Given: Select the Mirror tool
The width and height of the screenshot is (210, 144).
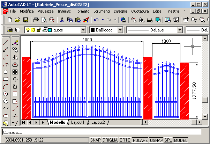Looking at the screenshot, I should tap(15, 57).
